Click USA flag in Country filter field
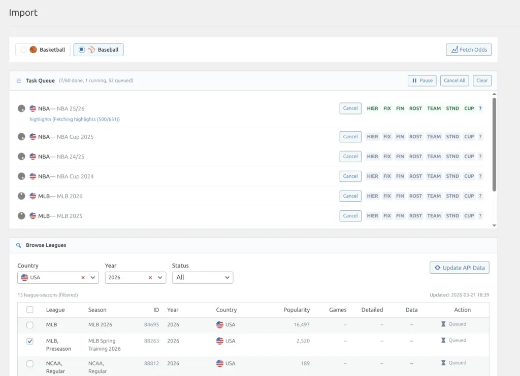 pyautogui.click(x=24, y=277)
